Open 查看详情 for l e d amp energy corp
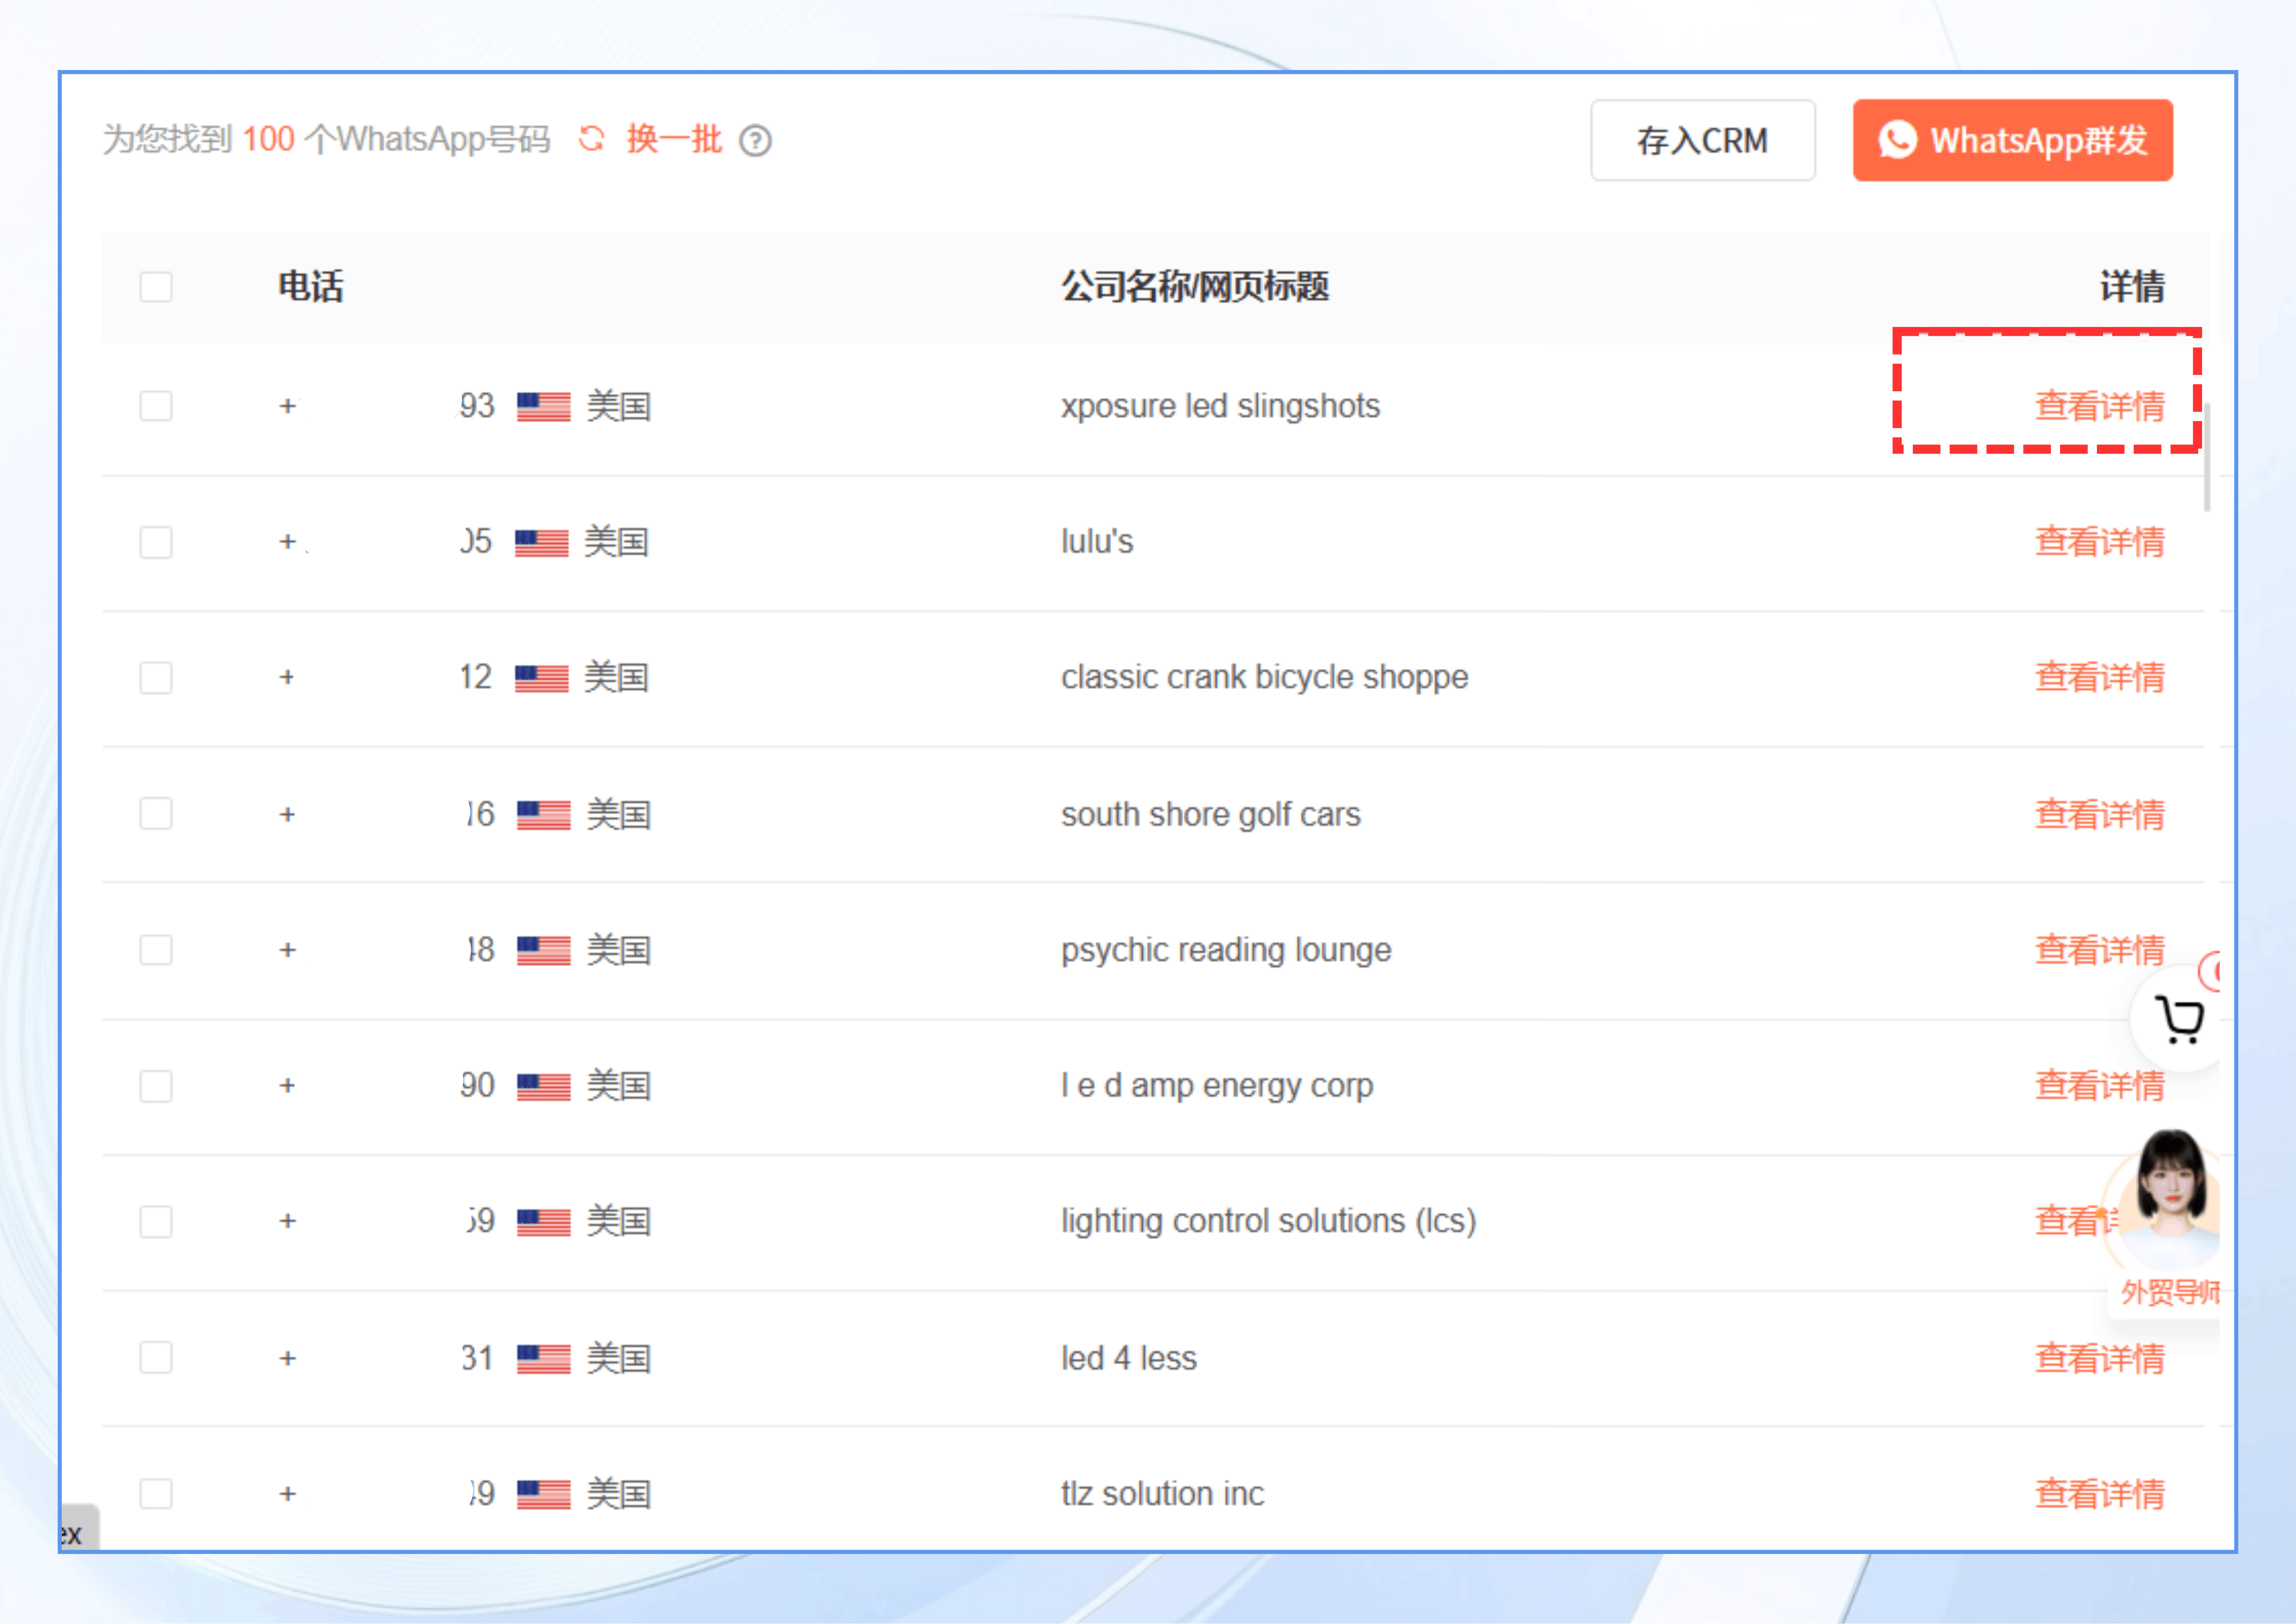 click(2100, 1086)
